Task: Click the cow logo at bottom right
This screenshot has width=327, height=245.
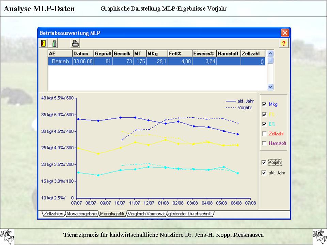Action: point(319,235)
